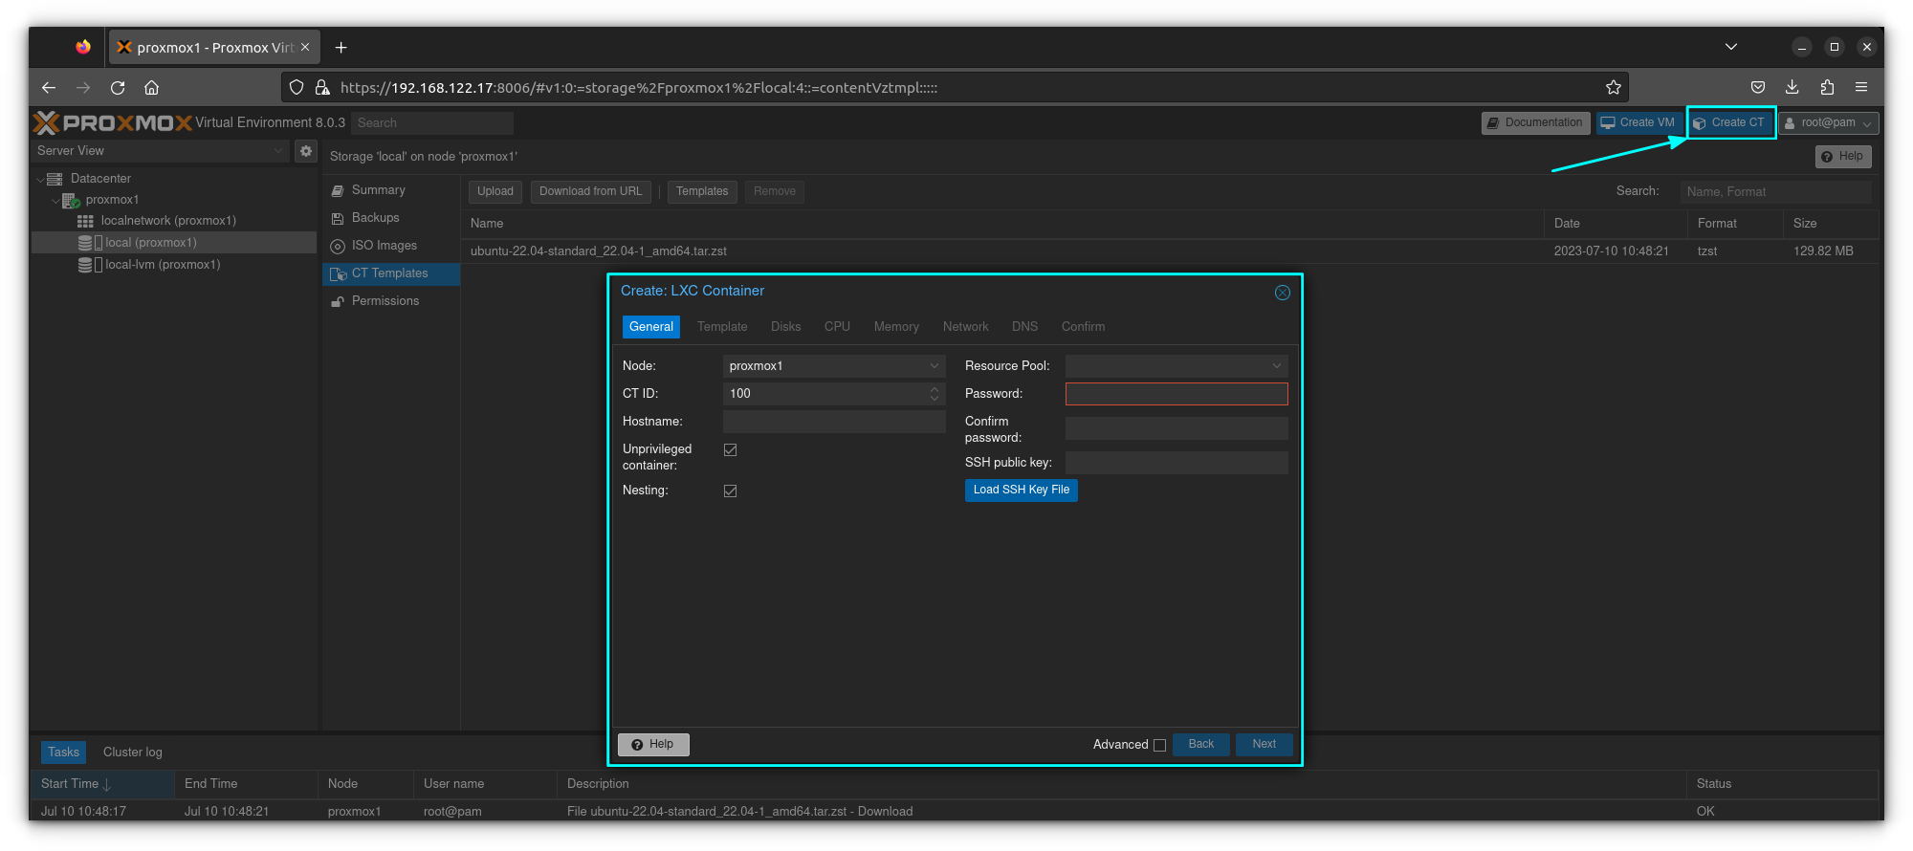This screenshot has width=1913, height=851.
Task: Switch to Confirm tab in dialog
Action: (1083, 327)
